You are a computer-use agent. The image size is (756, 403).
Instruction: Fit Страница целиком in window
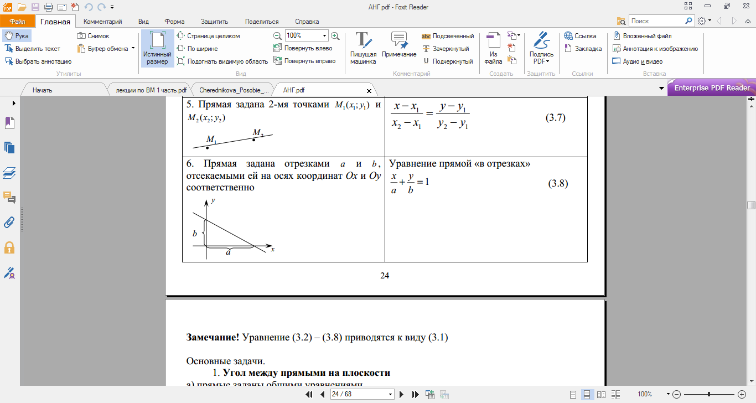point(208,36)
